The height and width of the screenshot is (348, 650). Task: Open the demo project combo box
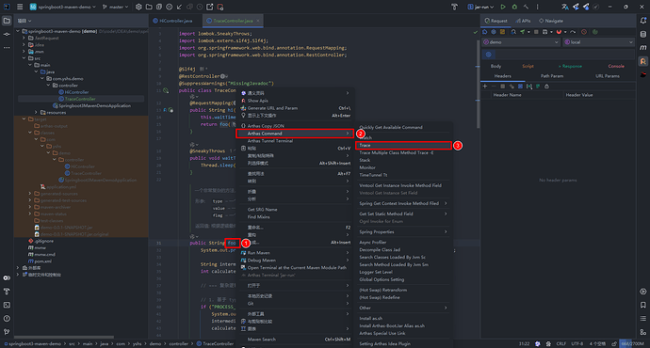click(521, 42)
